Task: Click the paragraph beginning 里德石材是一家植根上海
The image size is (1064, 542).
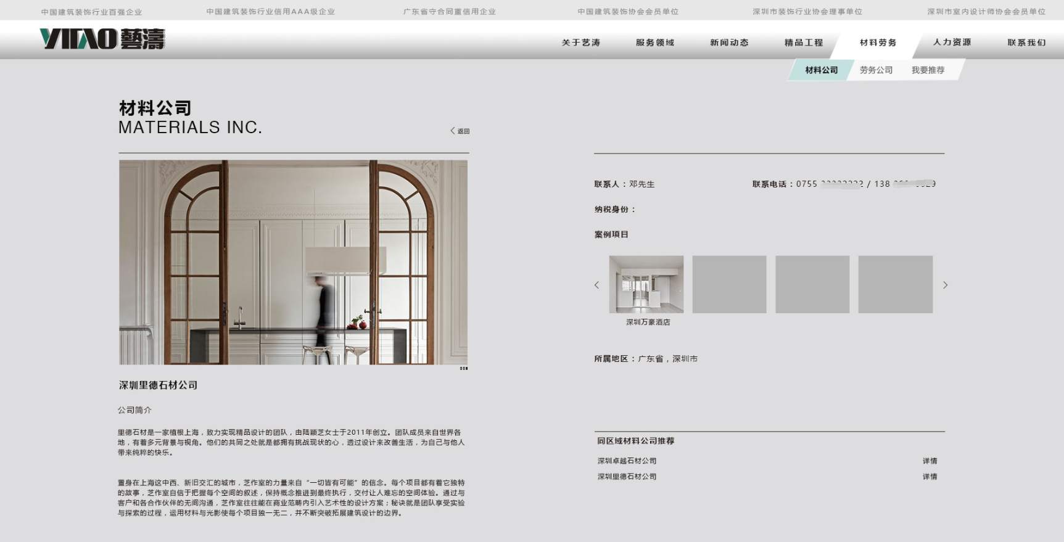Action: click(x=291, y=443)
